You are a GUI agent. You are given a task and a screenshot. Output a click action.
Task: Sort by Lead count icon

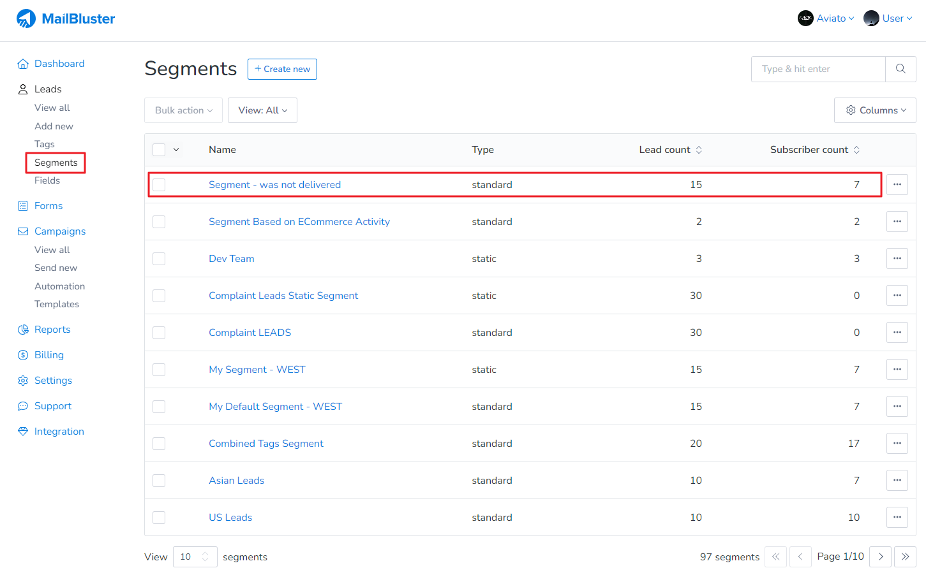click(x=699, y=150)
